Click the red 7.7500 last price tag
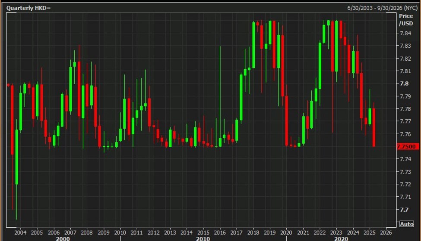 click(406, 147)
